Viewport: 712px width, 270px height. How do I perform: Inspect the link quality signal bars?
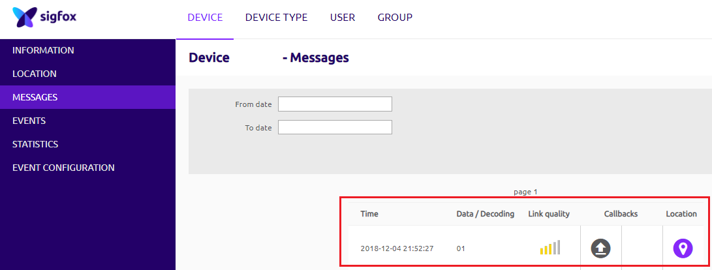pos(550,247)
